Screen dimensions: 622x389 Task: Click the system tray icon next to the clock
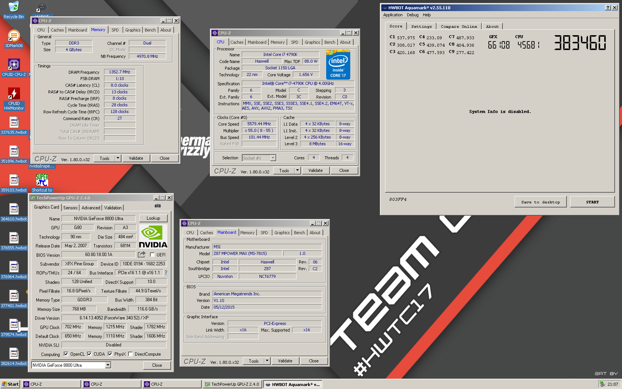[x=602, y=384]
